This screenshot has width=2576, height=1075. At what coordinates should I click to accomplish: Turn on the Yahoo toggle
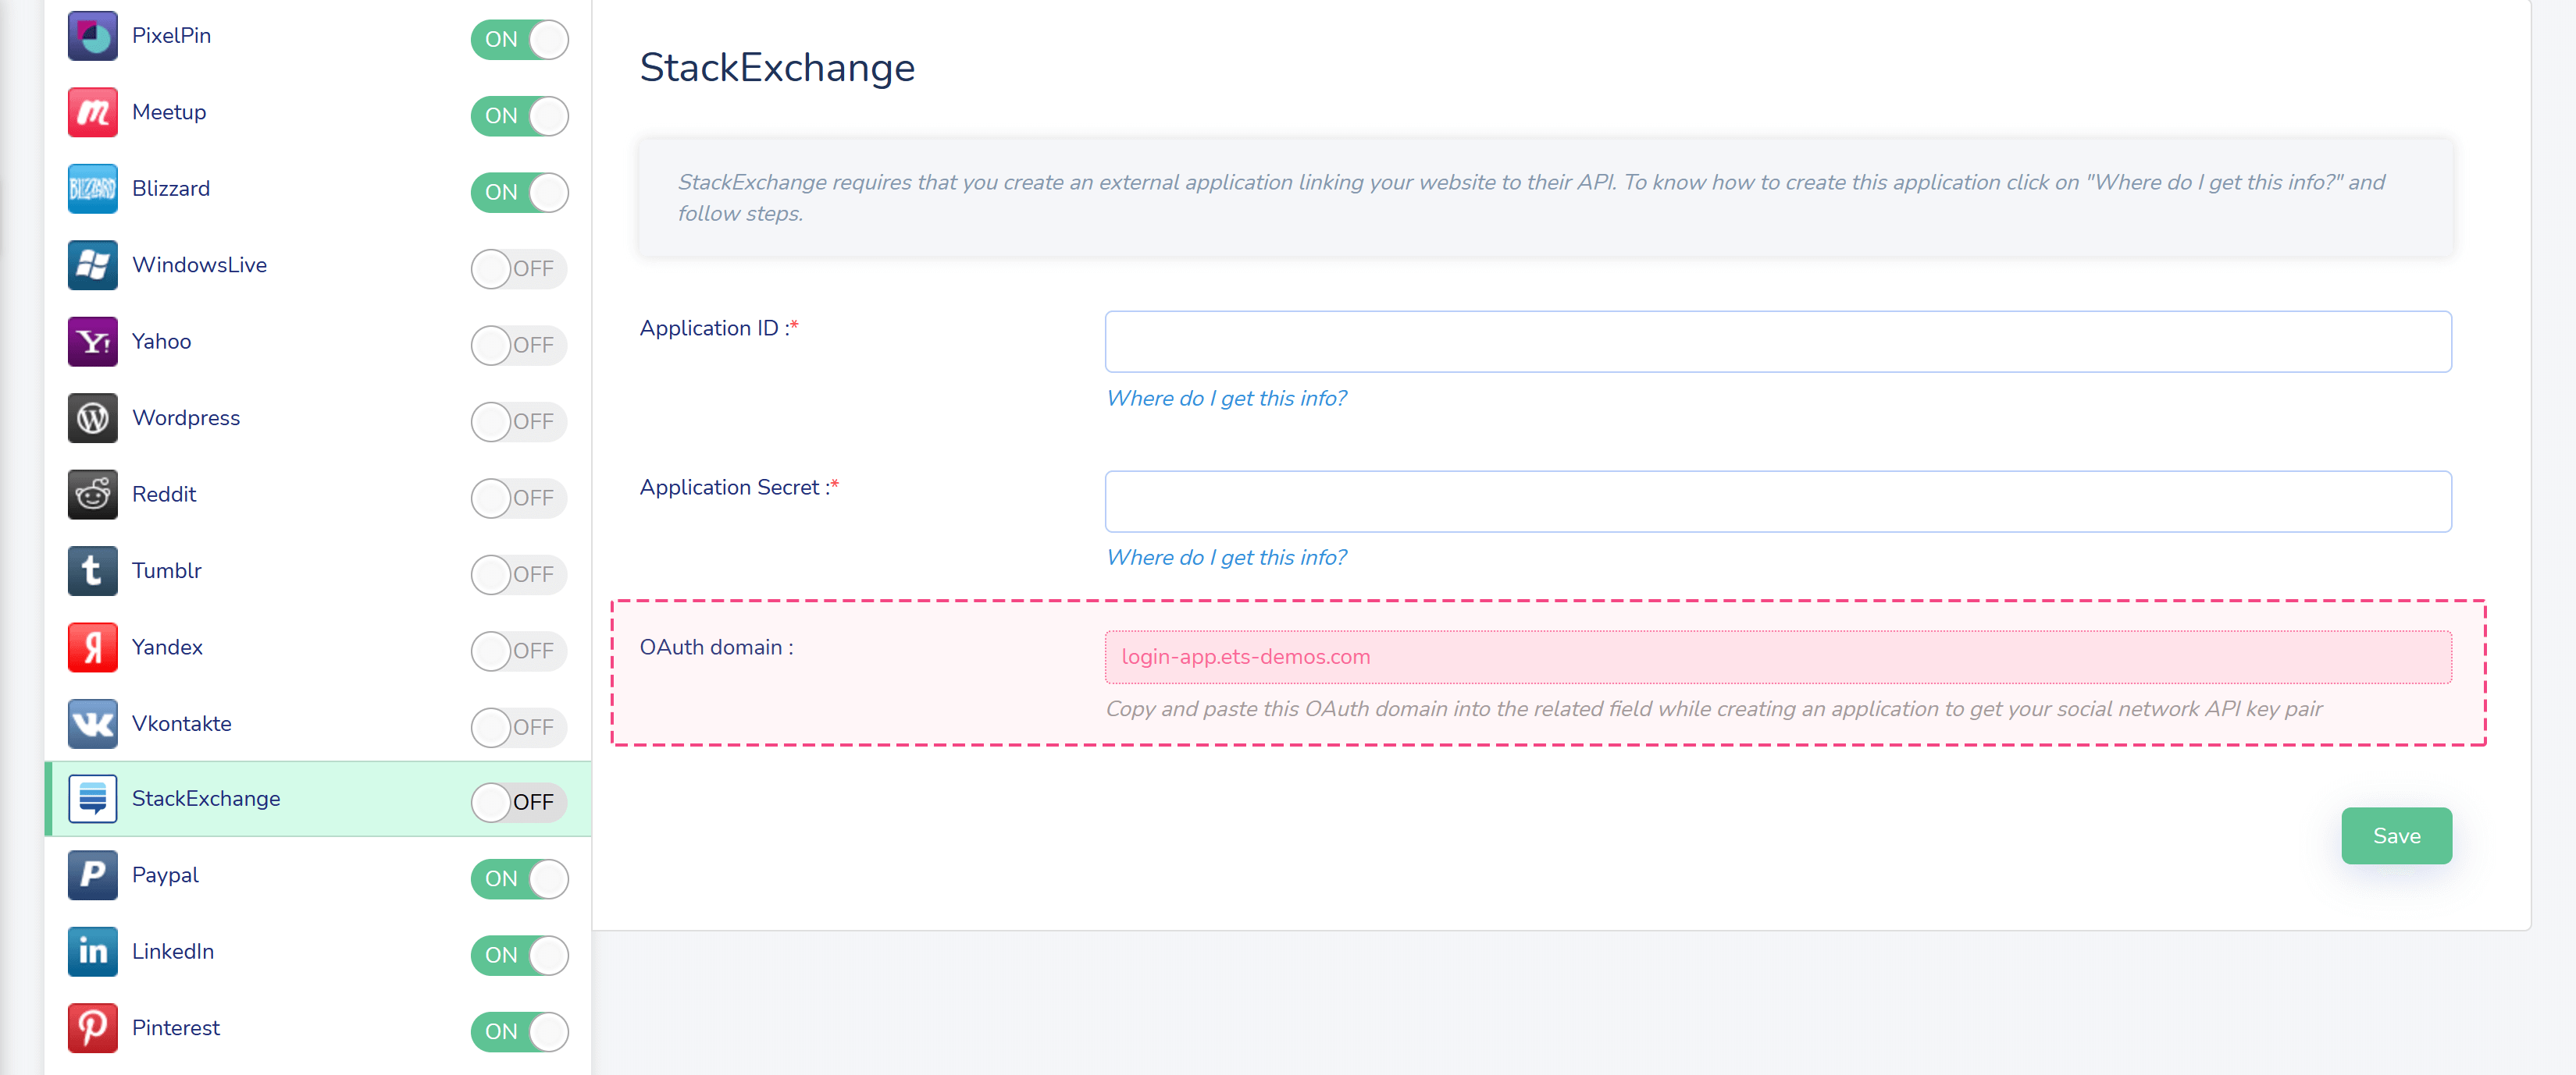tap(519, 346)
